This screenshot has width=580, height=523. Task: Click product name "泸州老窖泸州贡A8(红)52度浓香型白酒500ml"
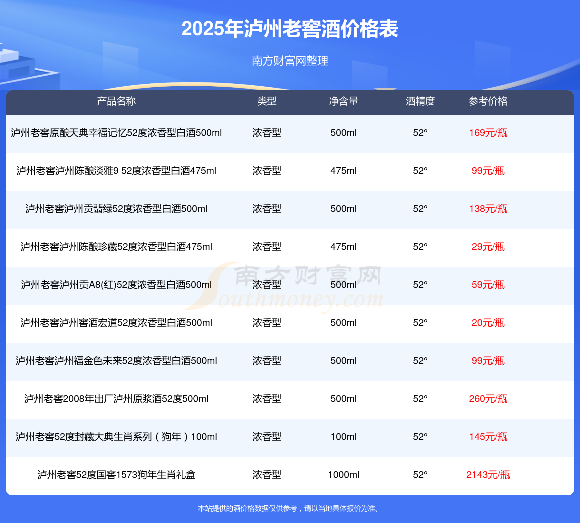[x=116, y=285]
